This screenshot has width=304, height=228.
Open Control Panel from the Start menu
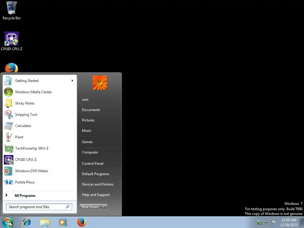pyautogui.click(x=93, y=164)
